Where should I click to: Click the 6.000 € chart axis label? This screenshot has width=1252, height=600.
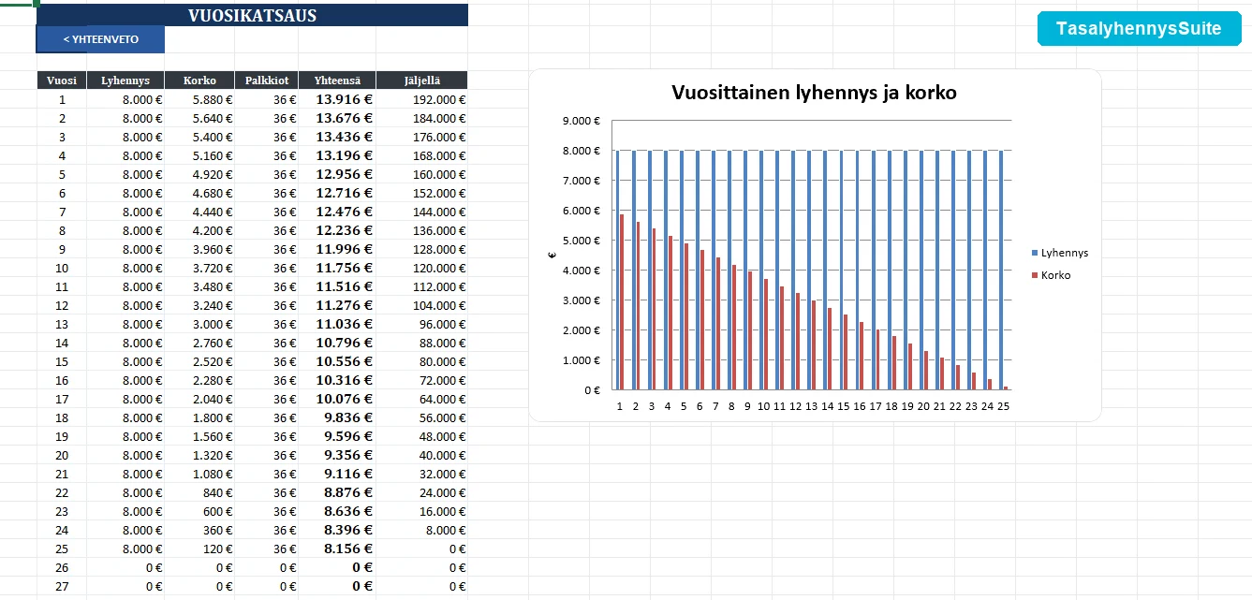point(582,211)
